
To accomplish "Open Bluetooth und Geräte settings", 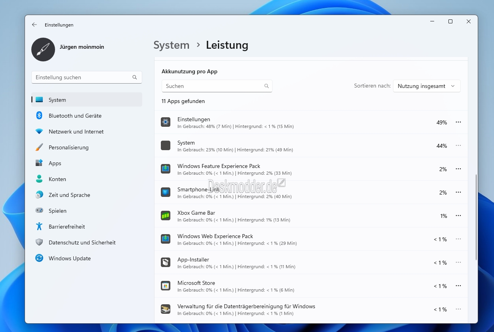I will tap(87, 116).
